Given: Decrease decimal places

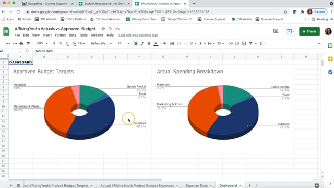Looking at the screenshot, I should point(67,44).
